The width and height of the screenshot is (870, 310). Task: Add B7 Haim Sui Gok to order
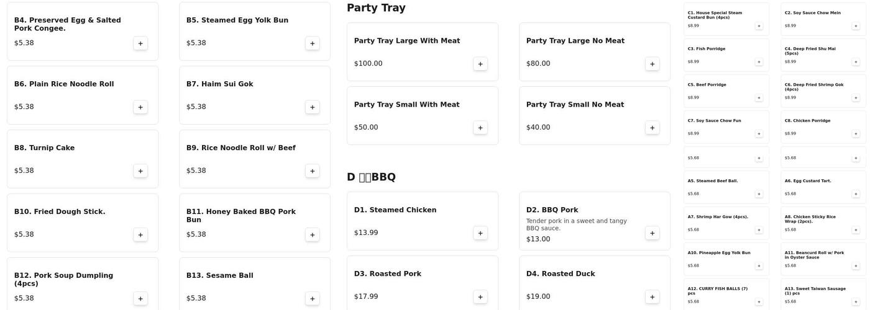tap(313, 107)
